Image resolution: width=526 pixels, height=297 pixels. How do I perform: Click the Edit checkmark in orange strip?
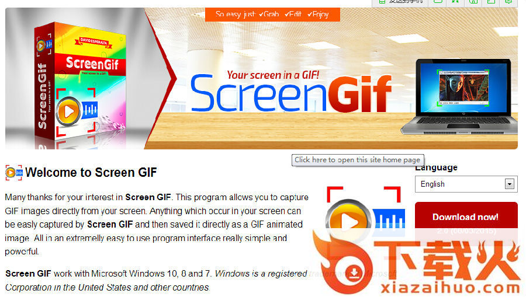pyautogui.click(x=293, y=15)
